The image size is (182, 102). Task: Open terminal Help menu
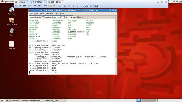pyautogui.click(x=62, y=14)
